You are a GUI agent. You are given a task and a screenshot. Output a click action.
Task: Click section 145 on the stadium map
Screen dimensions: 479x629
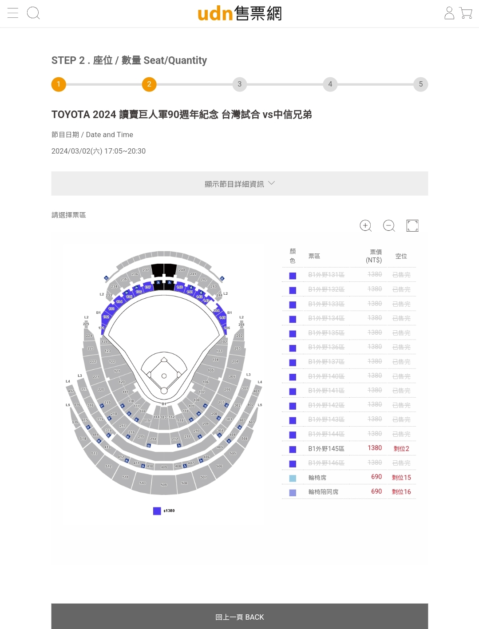pos(222,318)
